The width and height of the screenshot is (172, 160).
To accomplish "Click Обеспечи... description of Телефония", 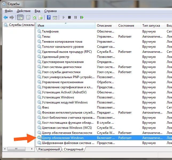I will [x=105, y=31].
